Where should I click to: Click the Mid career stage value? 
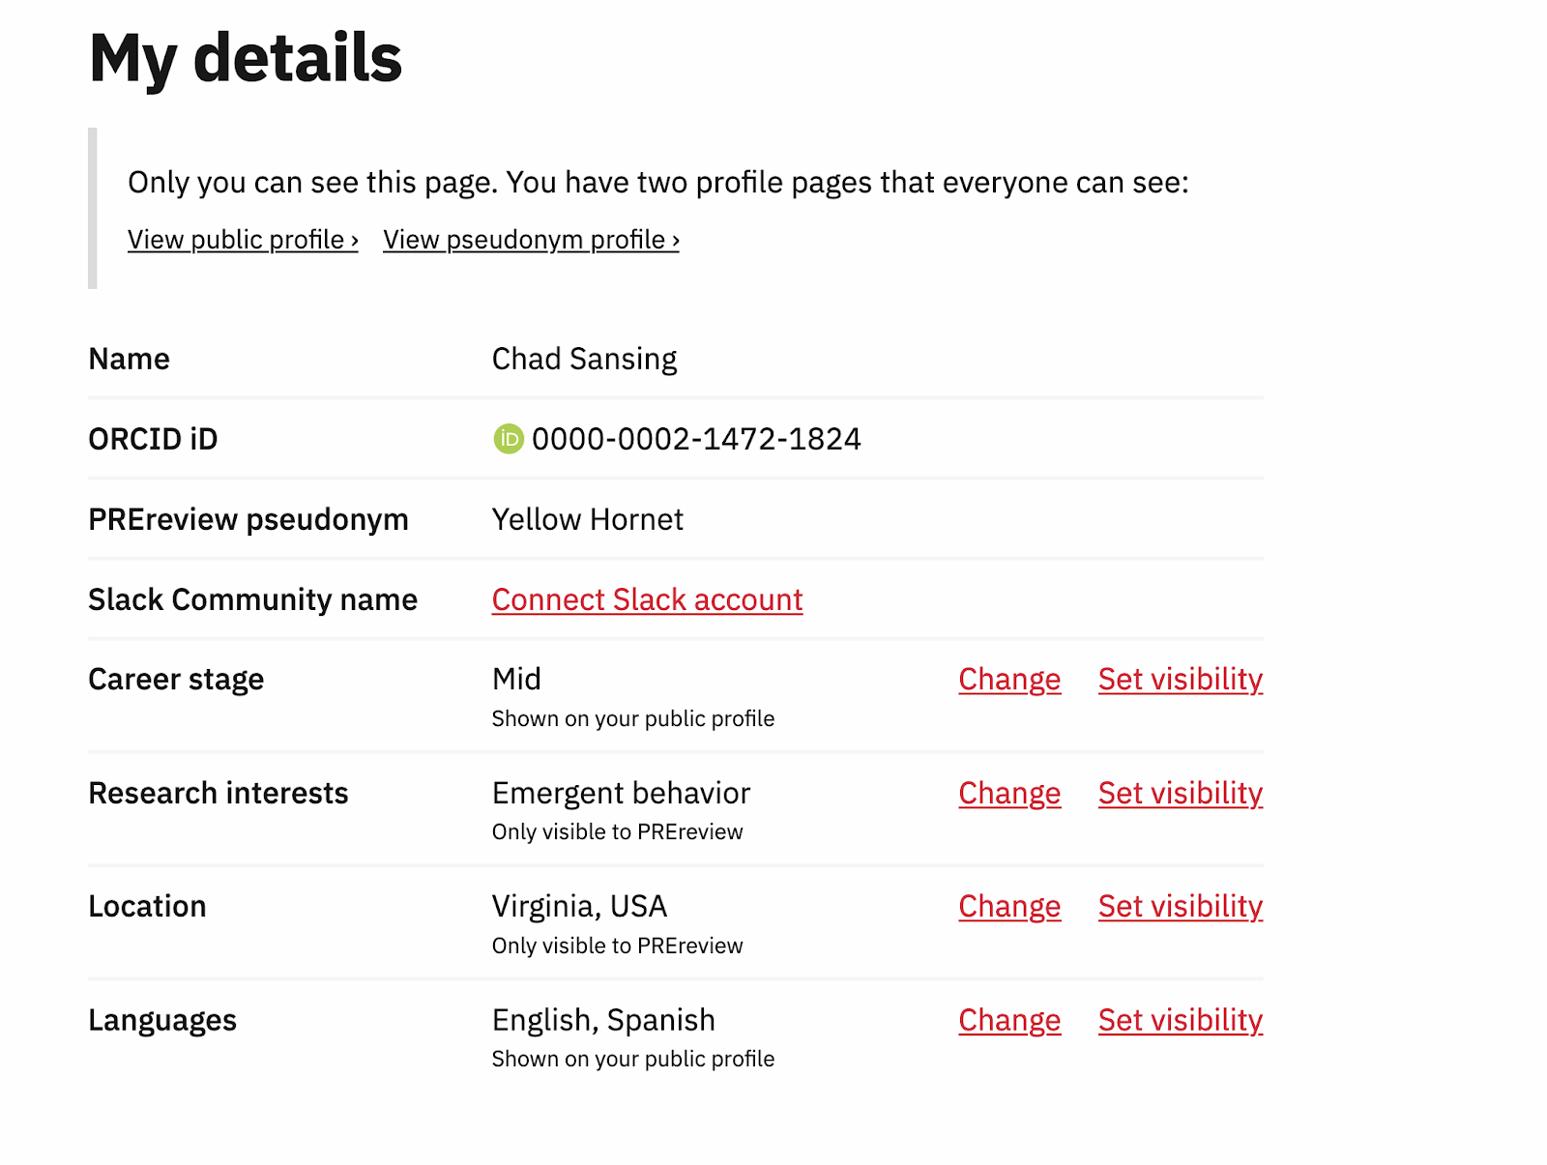(516, 680)
